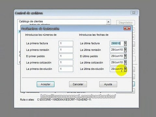Open date picker for La última cotización
Screen dimensions: 156x117
tap(125, 62)
